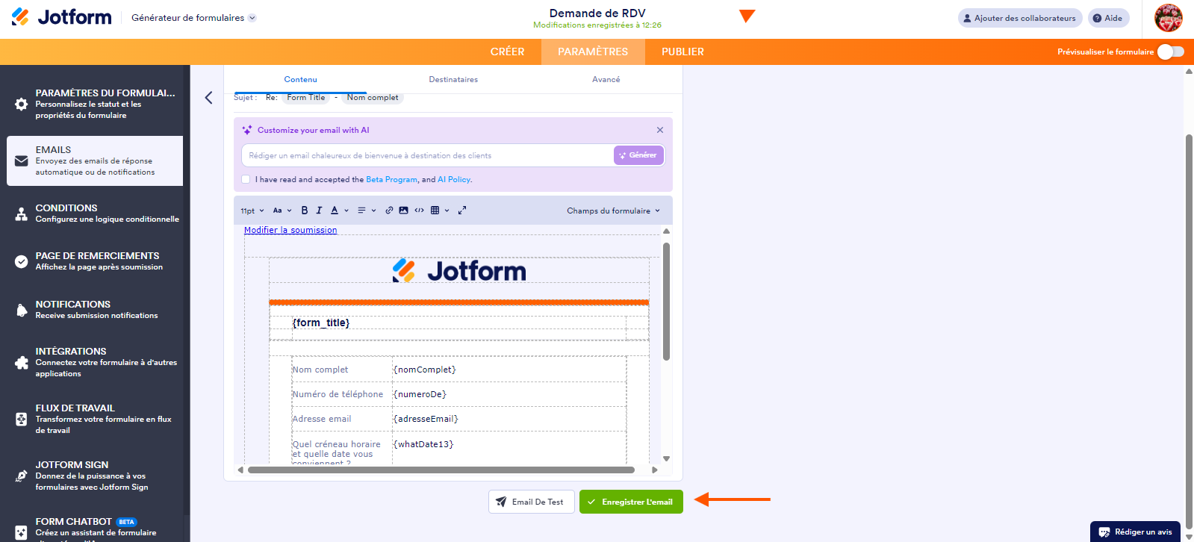Open the Champs du formulaire dropdown

614,211
